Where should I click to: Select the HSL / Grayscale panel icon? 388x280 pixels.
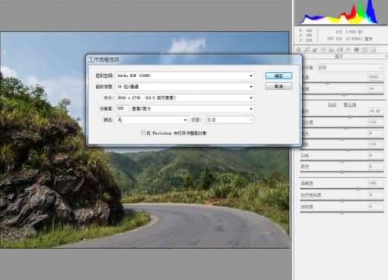coord(323,50)
